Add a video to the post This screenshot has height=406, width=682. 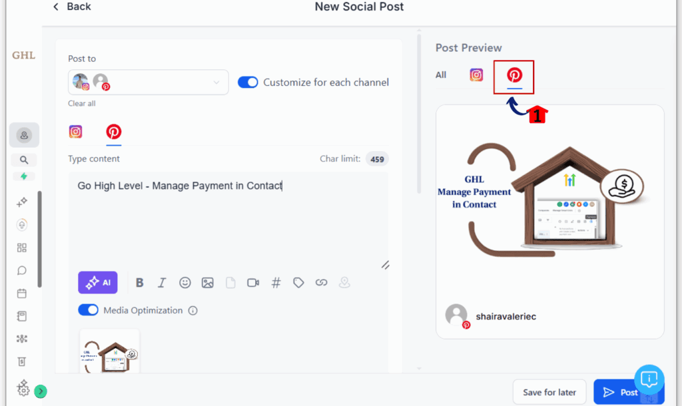253,283
